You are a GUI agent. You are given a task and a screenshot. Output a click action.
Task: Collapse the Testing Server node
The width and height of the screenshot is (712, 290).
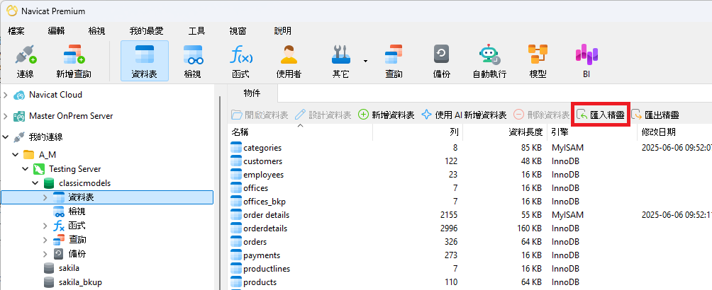(26, 169)
